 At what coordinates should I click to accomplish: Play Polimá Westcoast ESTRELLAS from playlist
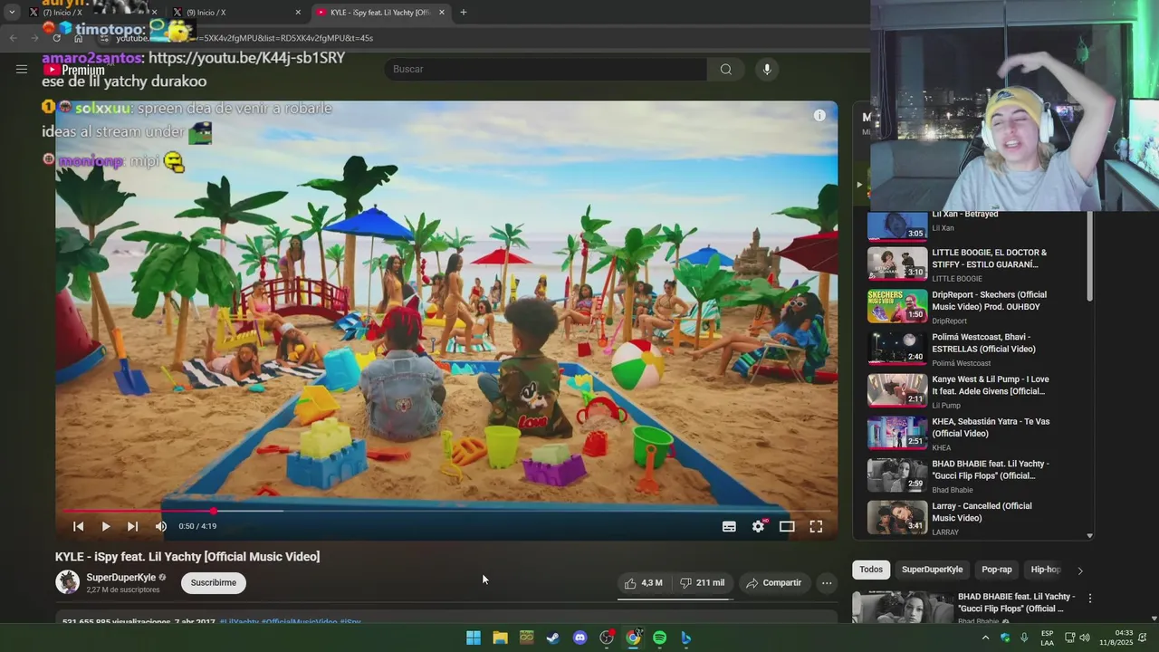click(x=978, y=349)
